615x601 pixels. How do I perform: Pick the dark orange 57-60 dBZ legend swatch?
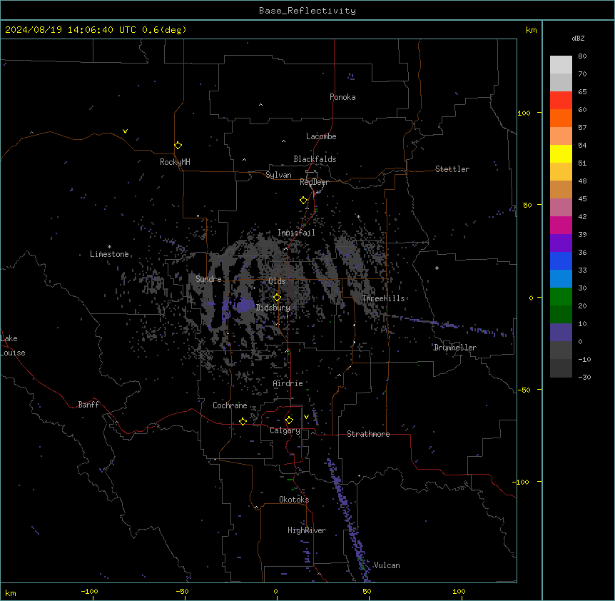pyautogui.click(x=561, y=118)
